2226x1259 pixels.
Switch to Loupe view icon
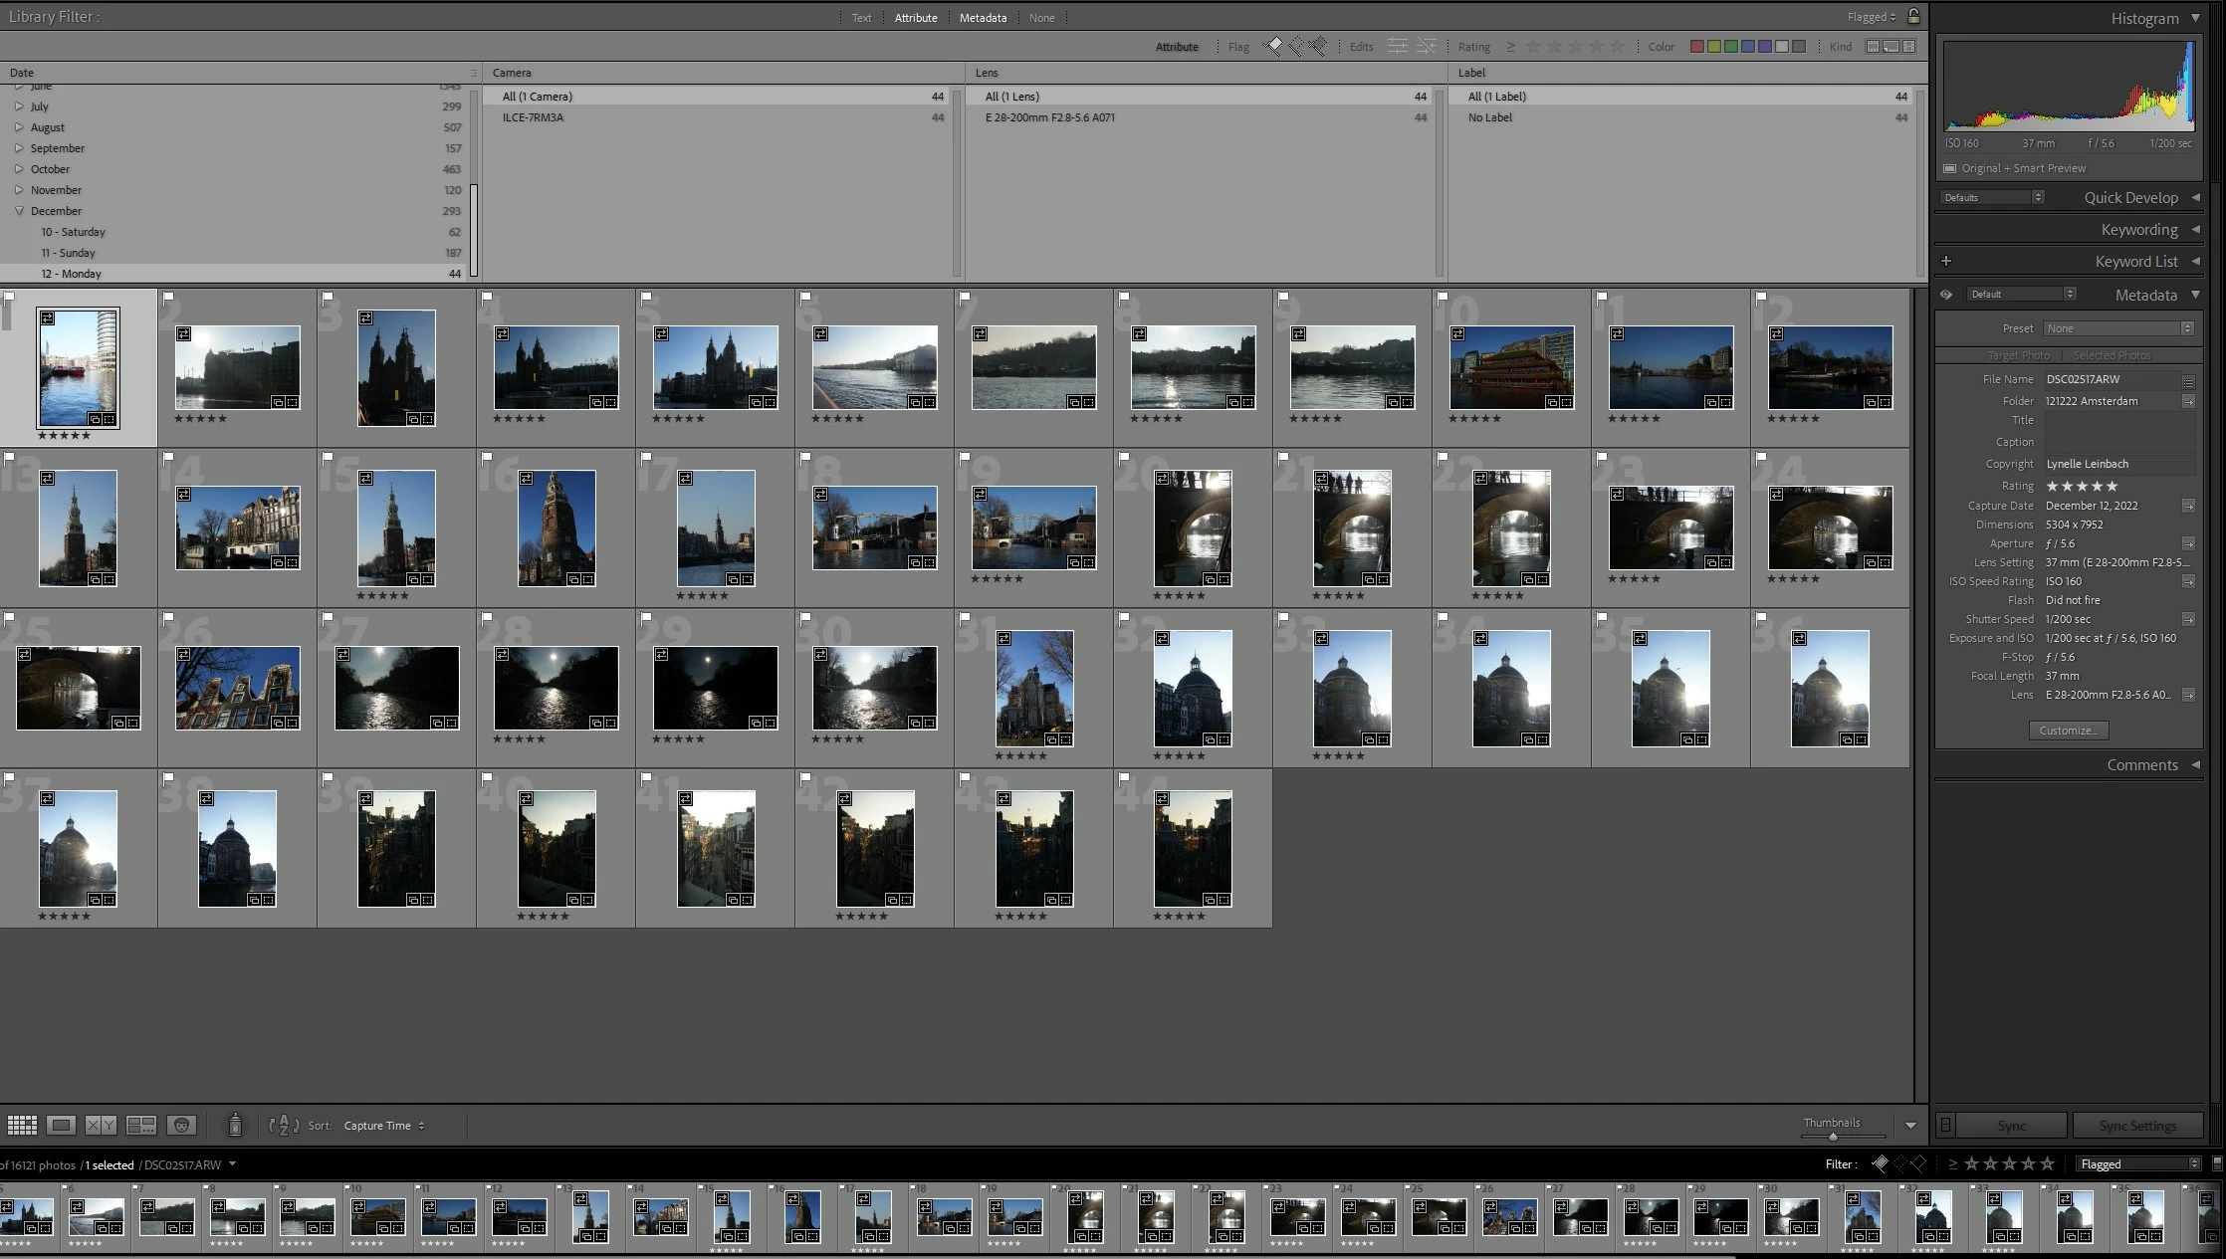[x=61, y=1126]
